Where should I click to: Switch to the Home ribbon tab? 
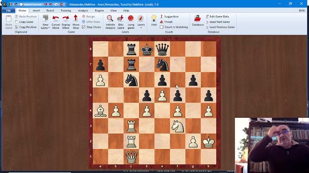coord(22,11)
